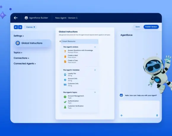Click Account Management green gear icon
Image resolution: width=172 pixels, height=136 pixels.
pyautogui.click(x=65, y=97)
